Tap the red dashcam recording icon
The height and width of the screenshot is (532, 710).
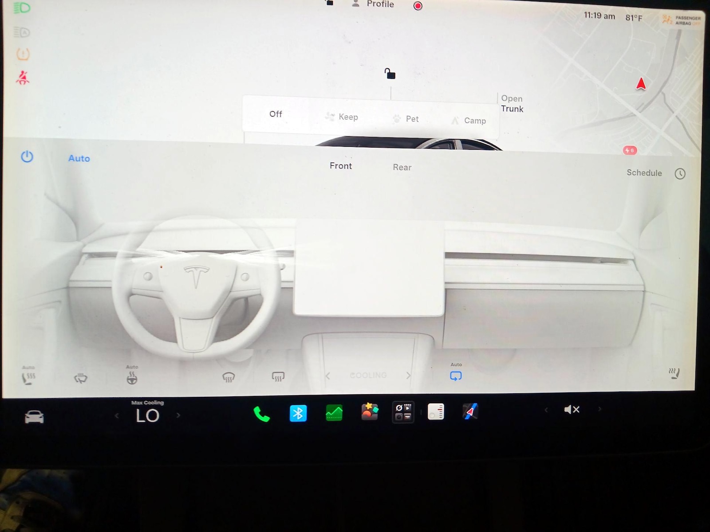click(x=418, y=6)
